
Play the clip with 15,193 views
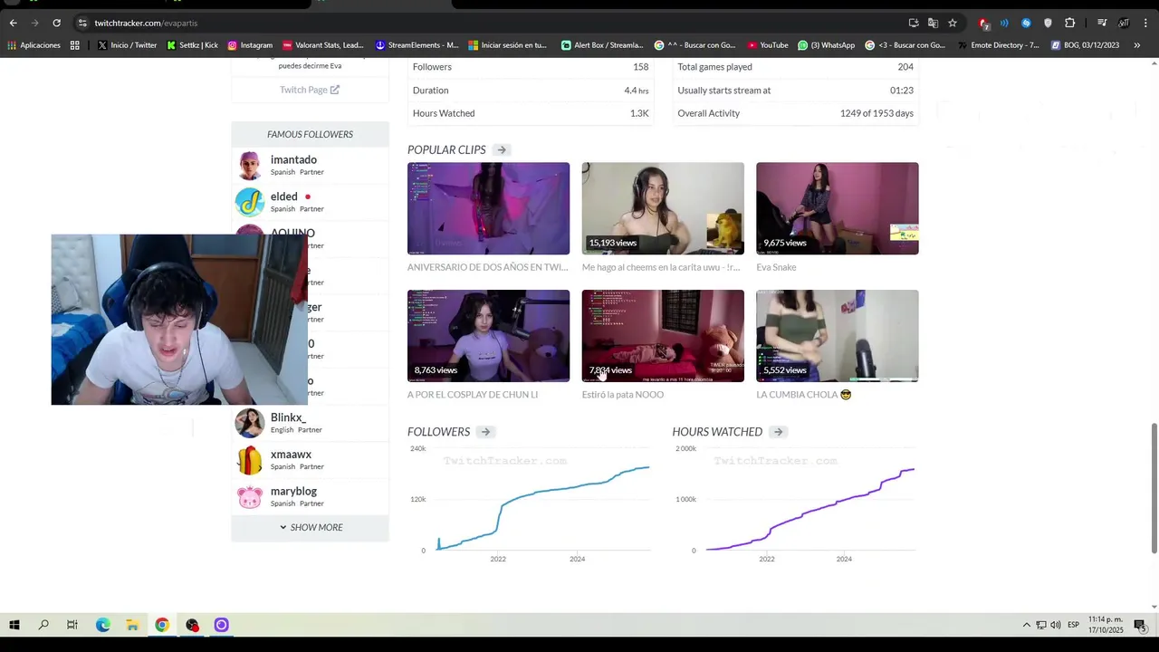click(x=663, y=208)
